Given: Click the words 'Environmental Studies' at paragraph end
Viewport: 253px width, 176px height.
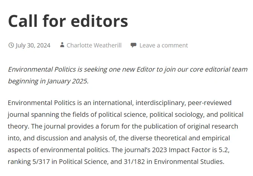Looking at the screenshot, I should coord(189,162).
